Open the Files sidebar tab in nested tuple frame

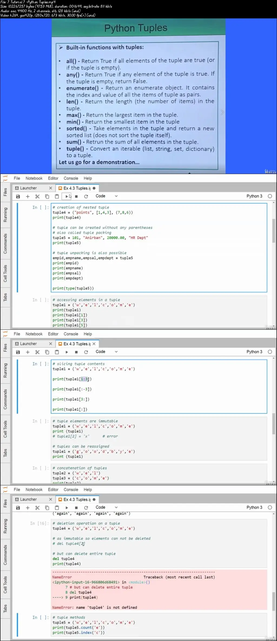(5, 192)
